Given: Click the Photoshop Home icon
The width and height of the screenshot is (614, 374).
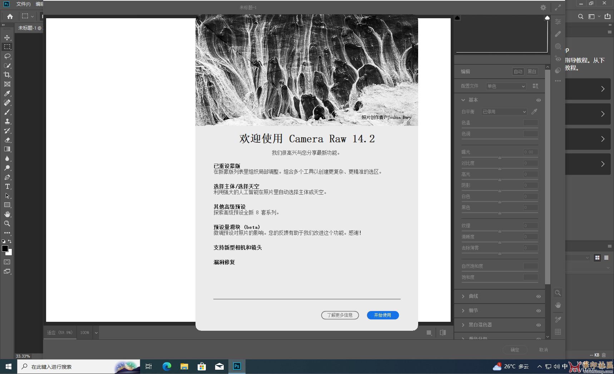Looking at the screenshot, I should click(x=10, y=16).
